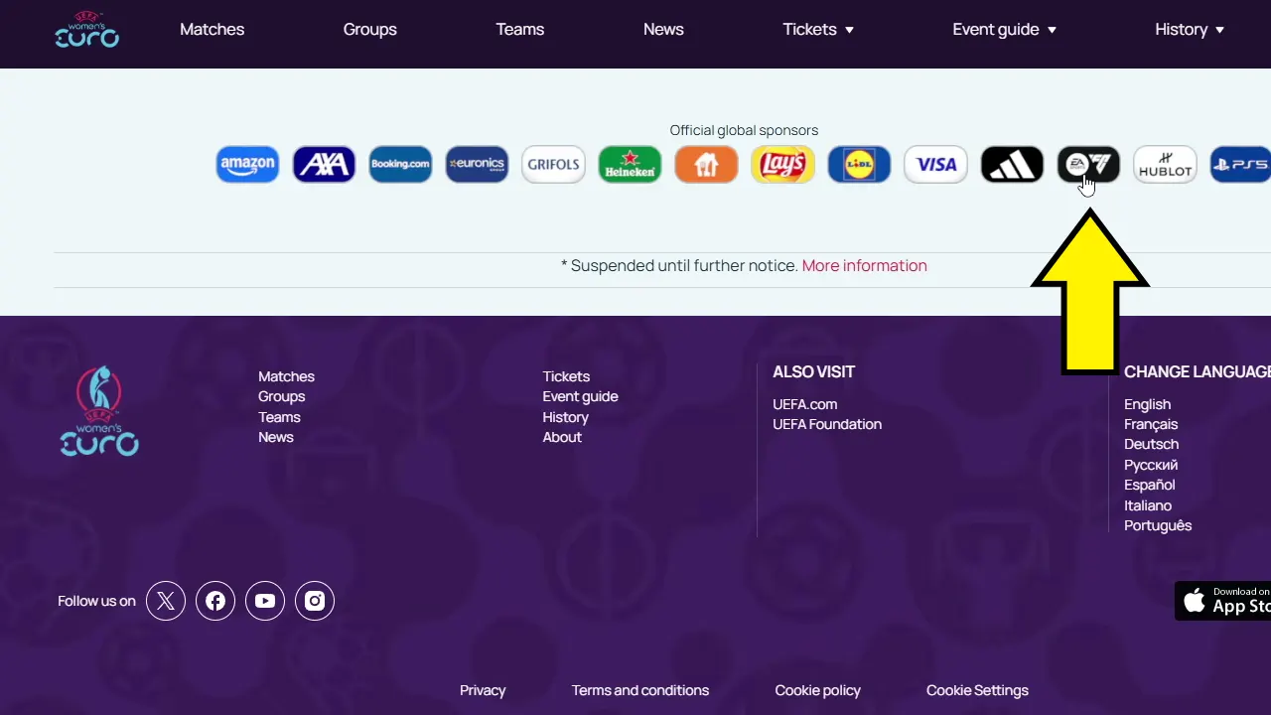
Task: Switch language to Deutsch
Action: pyautogui.click(x=1152, y=444)
